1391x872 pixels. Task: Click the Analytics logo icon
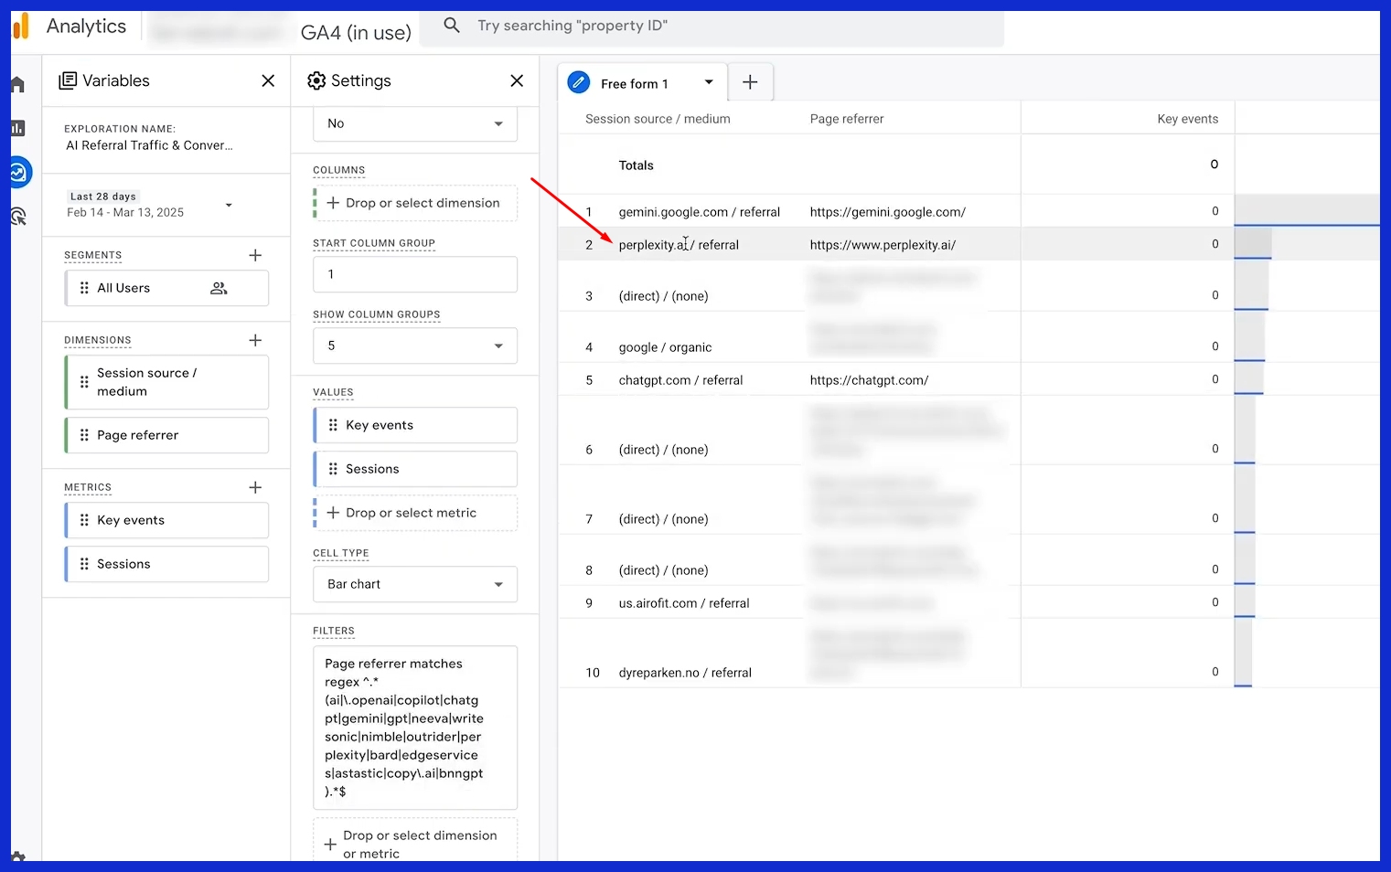[20, 26]
